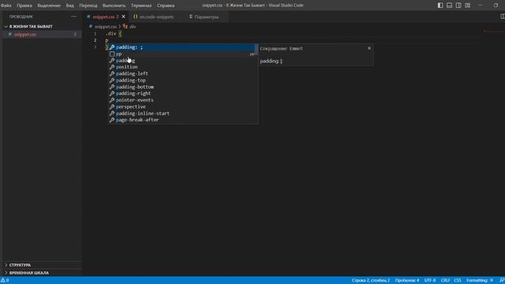Click the wrench icon beside perspective
This screenshot has height=284, width=505.
(x=112, y=107)
